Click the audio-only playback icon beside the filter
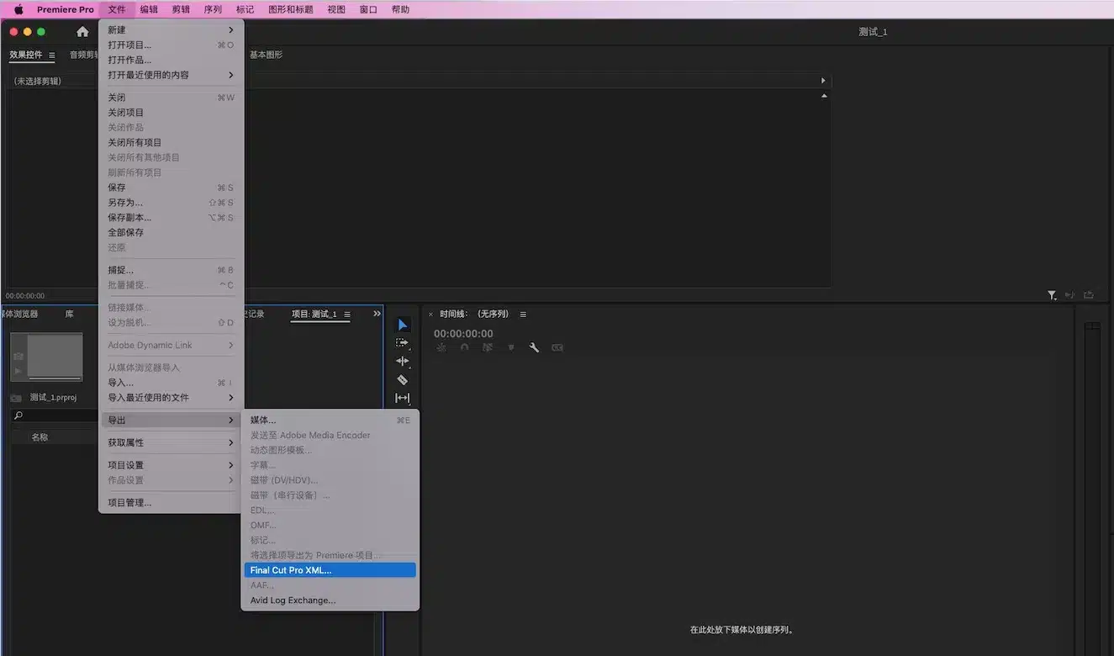 click(1070, 295)
